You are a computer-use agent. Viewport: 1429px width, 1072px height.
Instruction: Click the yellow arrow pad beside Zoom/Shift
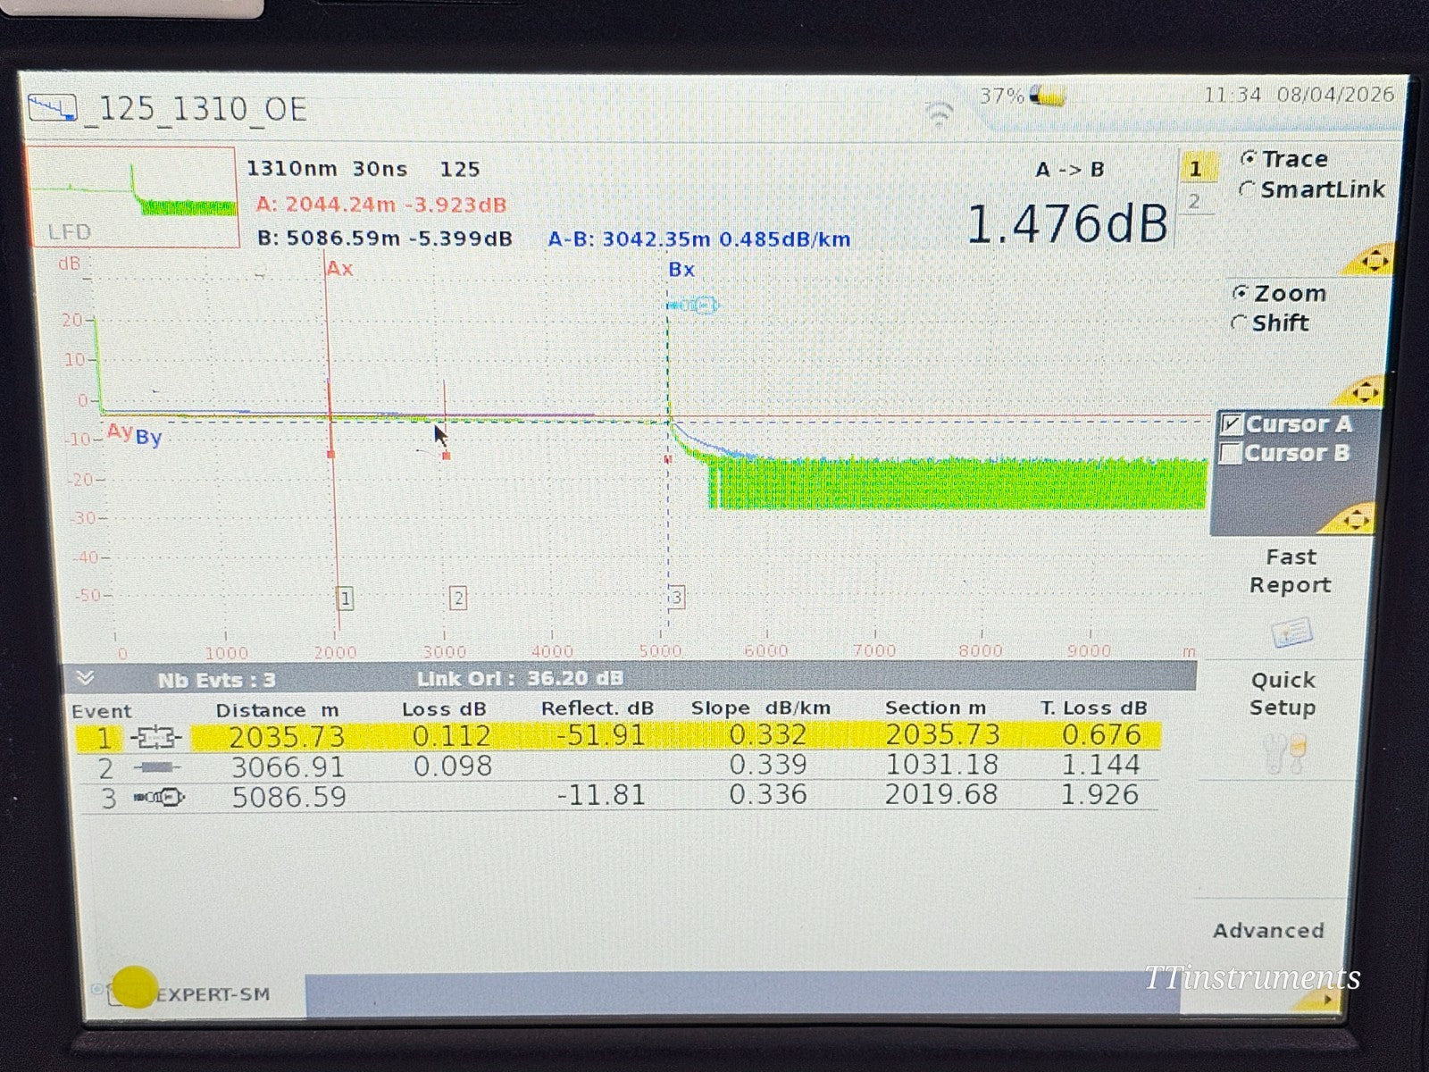1366,391
